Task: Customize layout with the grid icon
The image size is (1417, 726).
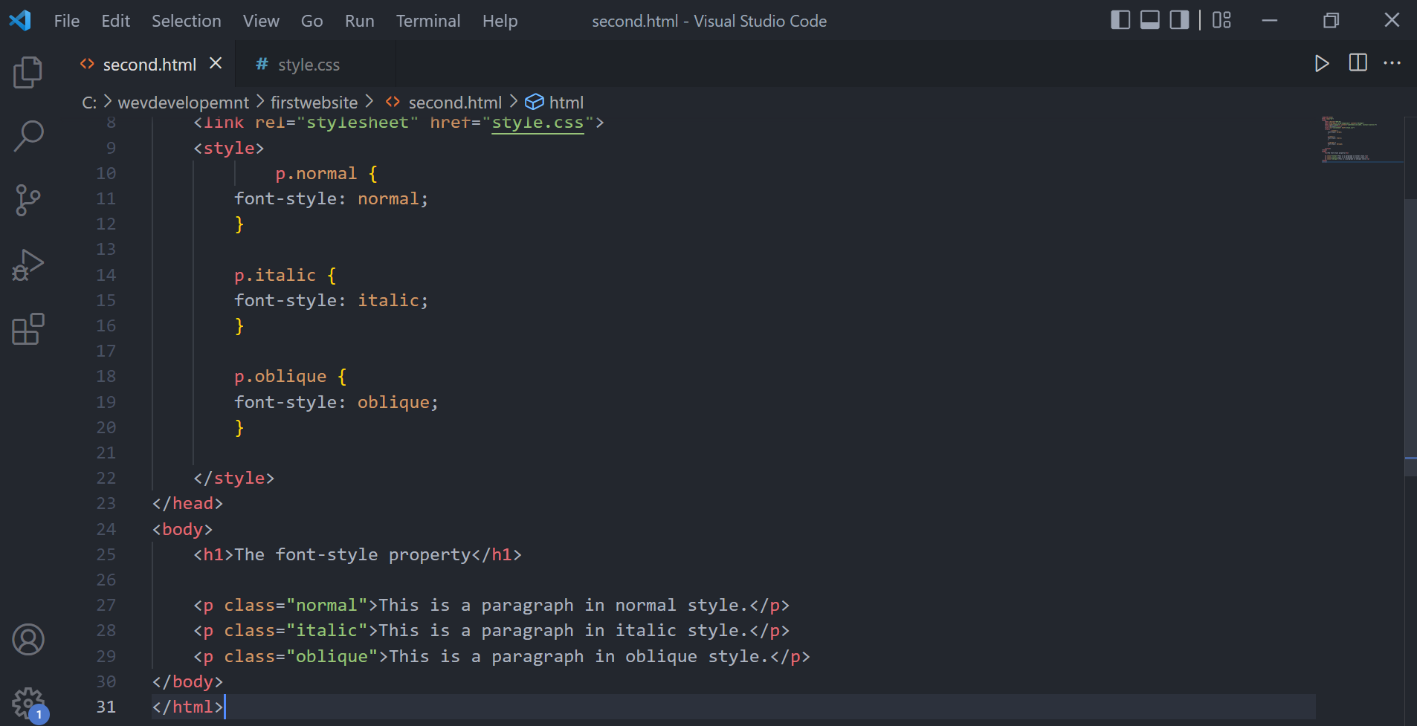Action: pos(1221,20)
